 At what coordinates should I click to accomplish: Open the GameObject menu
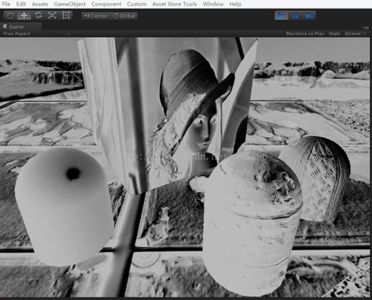69,4
